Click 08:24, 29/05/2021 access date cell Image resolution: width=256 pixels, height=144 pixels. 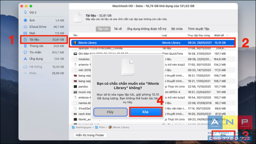point(200,43)
